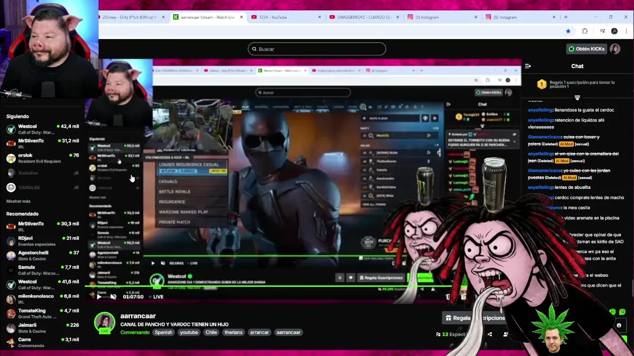
Task: Expand the gift leaderboard chevron under banner
Action: 577,97
